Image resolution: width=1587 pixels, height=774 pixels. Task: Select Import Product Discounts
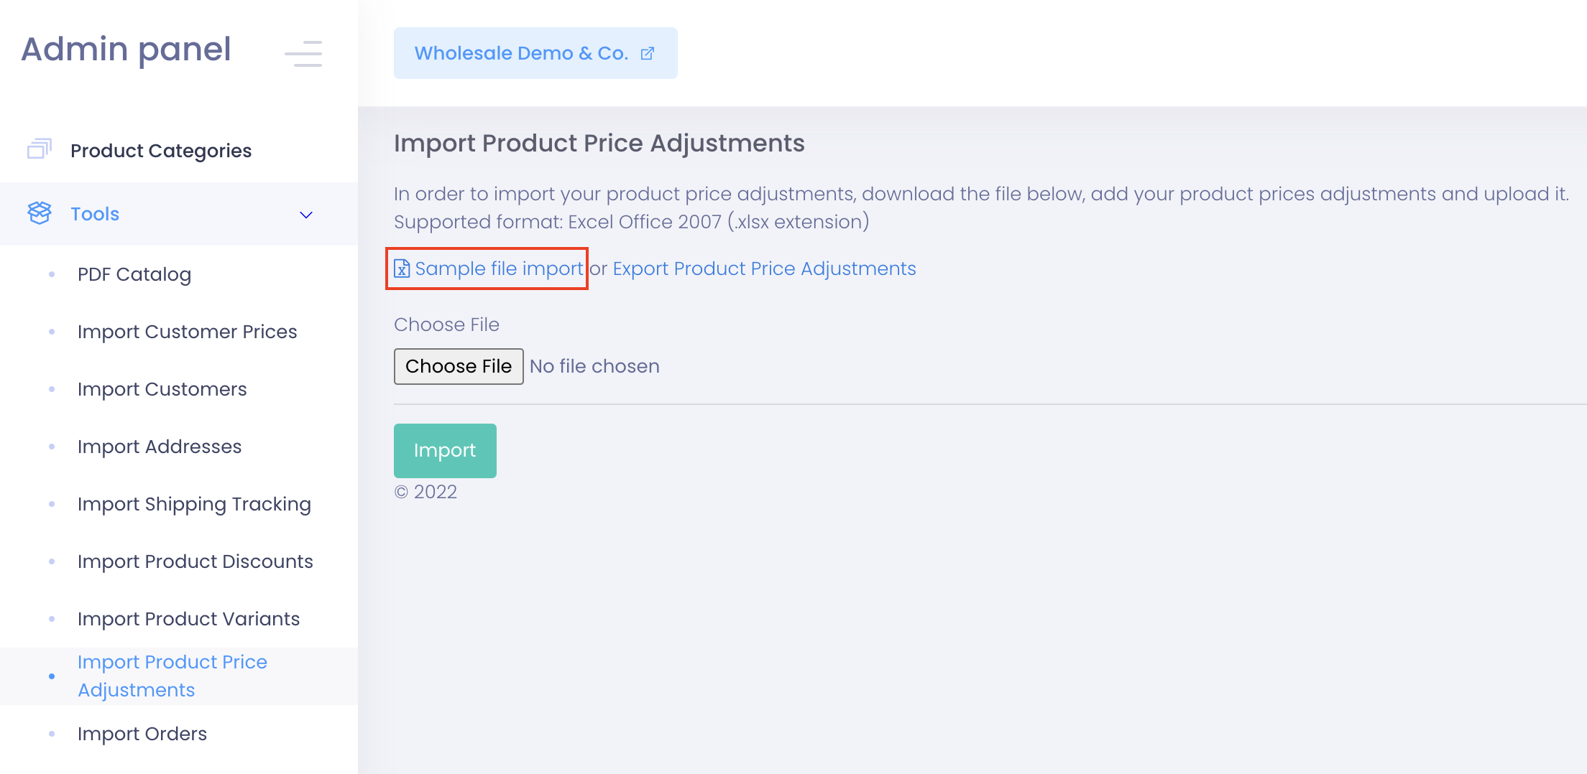[x=195, y=561]
